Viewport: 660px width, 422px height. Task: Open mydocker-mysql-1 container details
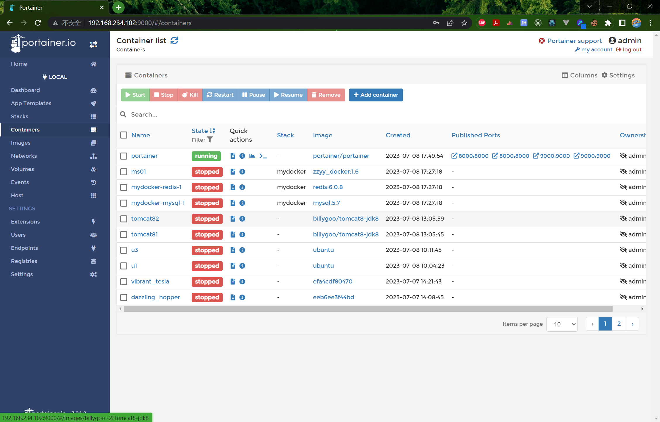(x=158, y=203)
